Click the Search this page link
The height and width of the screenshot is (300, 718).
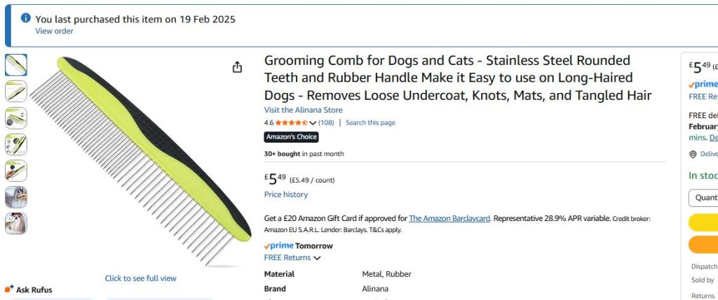pos(370,123)
